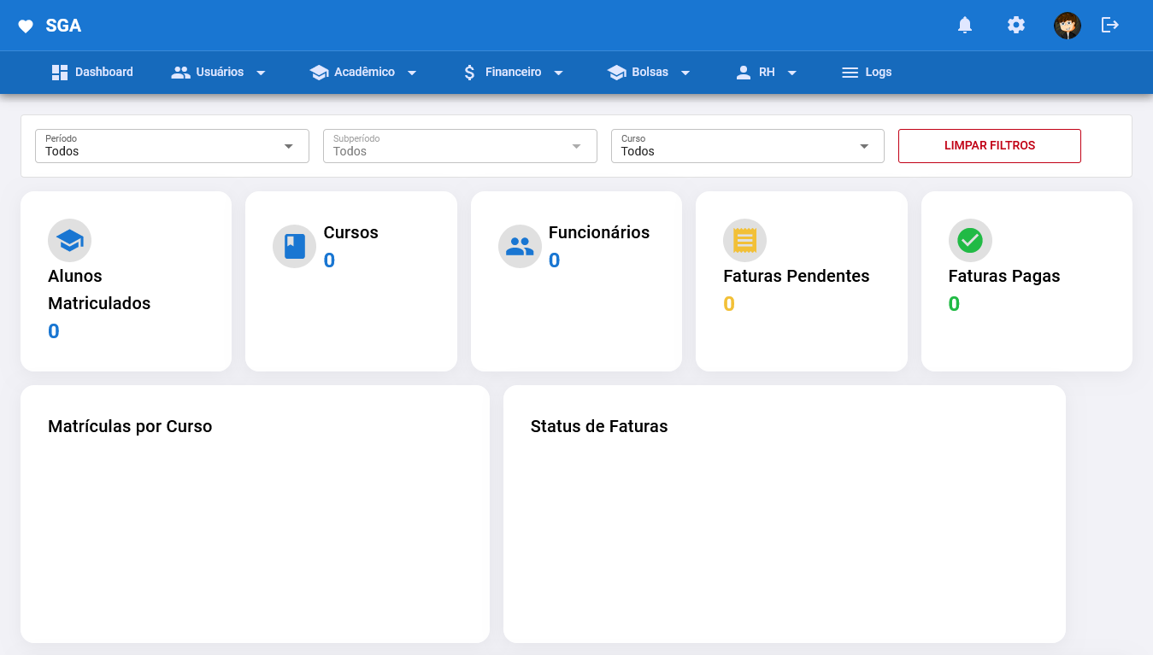The height and width of the screenshot is (655, 1153).
Task: Click the logout icon in header
Action: [x=1110, y=25]
